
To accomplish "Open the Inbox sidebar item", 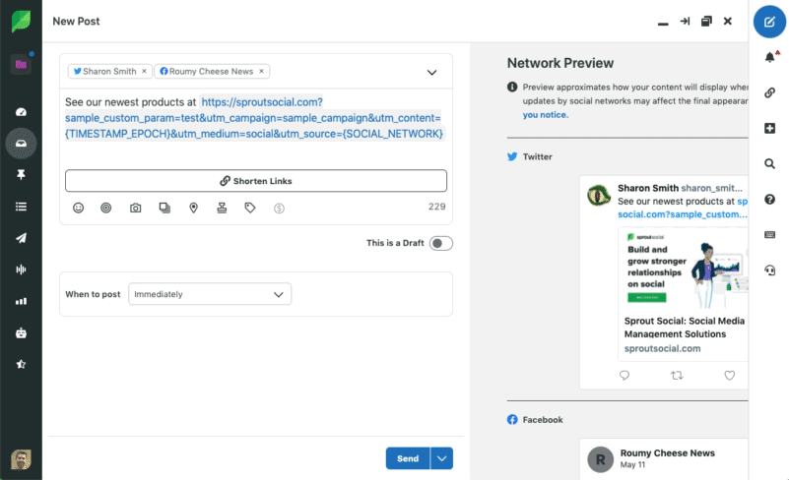I will pyautogui.click(x=21, y=144).
